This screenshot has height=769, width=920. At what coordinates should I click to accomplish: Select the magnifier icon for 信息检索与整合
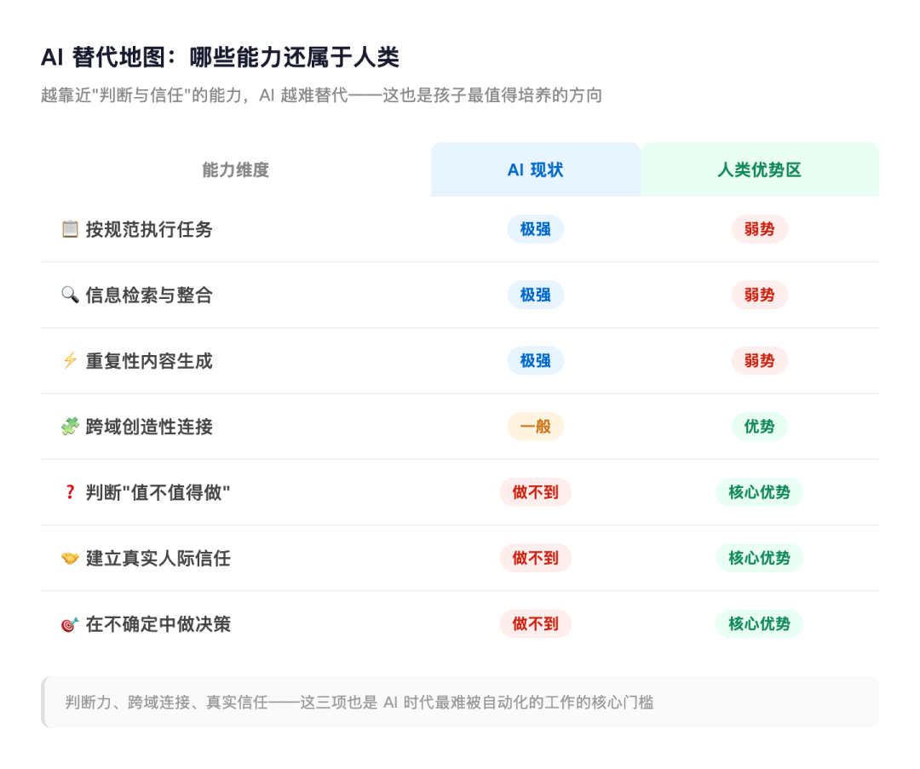coord(70,295)
